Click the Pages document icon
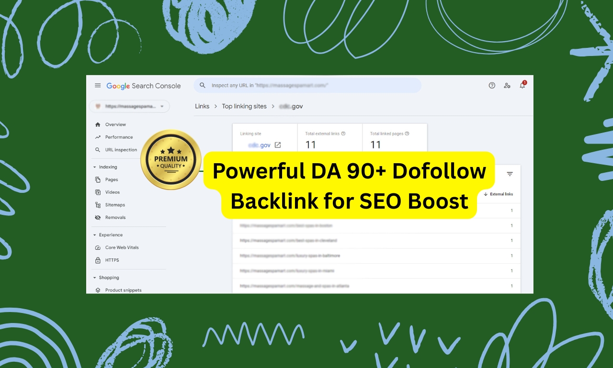The height and width of the screenshot is (368, 613). pyautogui.click(x=98, y=179)
